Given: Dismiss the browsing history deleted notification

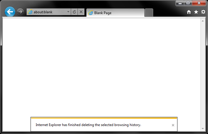Looking at the screenshot, I should point(173,125).
